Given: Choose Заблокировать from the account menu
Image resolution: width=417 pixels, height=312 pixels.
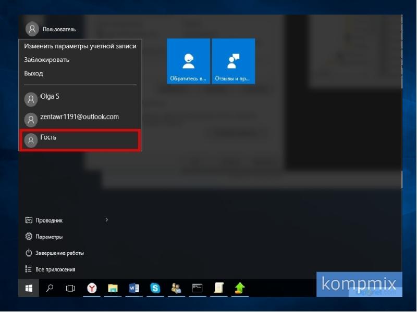Looking at the screenshot, I should click(x=46, y=60).
